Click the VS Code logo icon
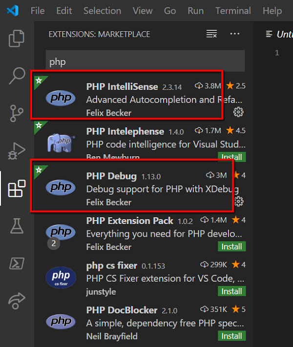The width and height of the screenshot is (293, 347). point(13,10)
